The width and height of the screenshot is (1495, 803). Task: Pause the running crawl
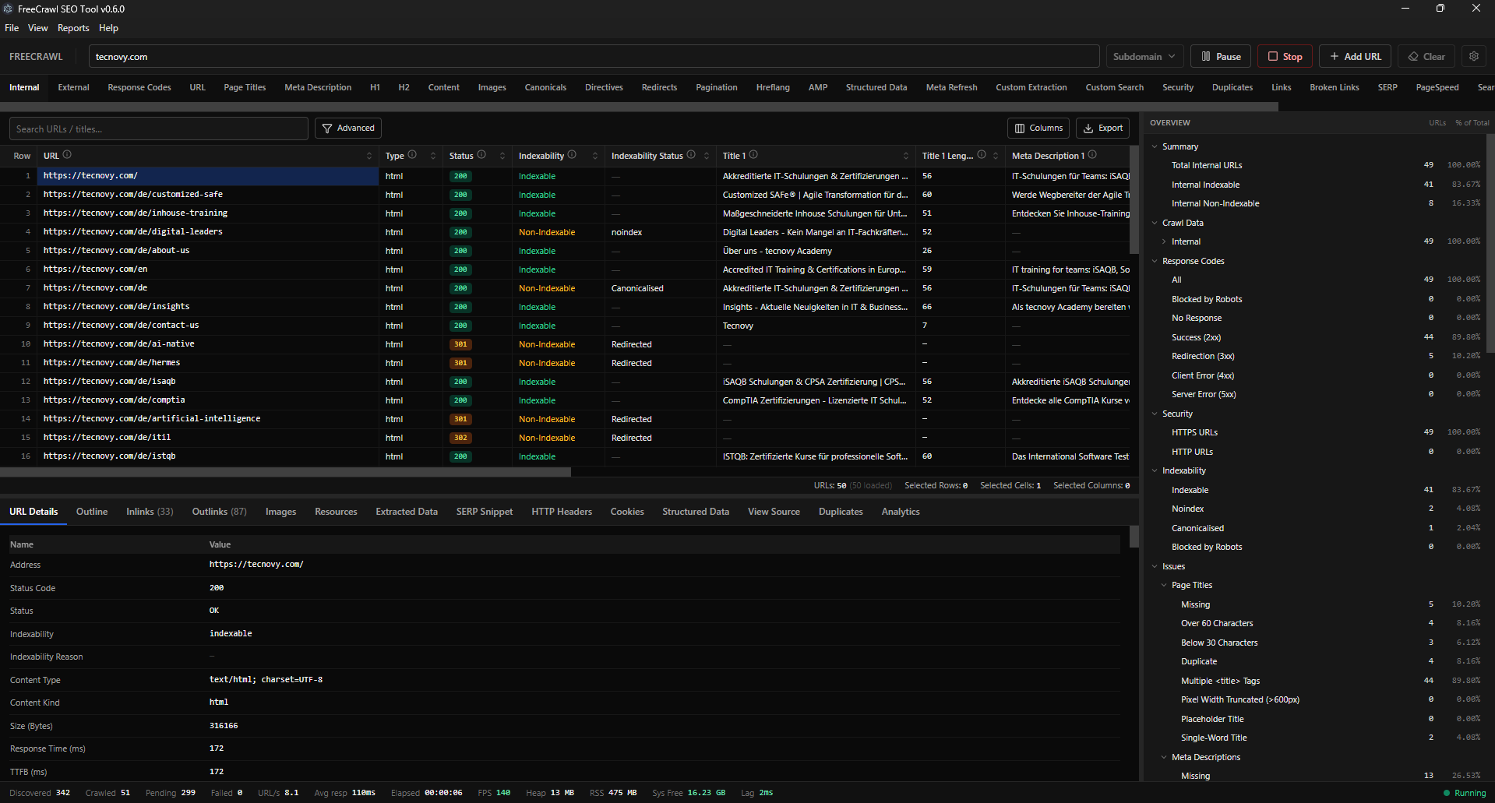tap(1221, 57)
